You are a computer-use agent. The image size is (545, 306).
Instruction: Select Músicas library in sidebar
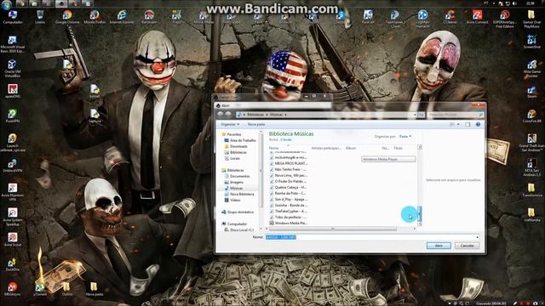(x=234, y=188)
